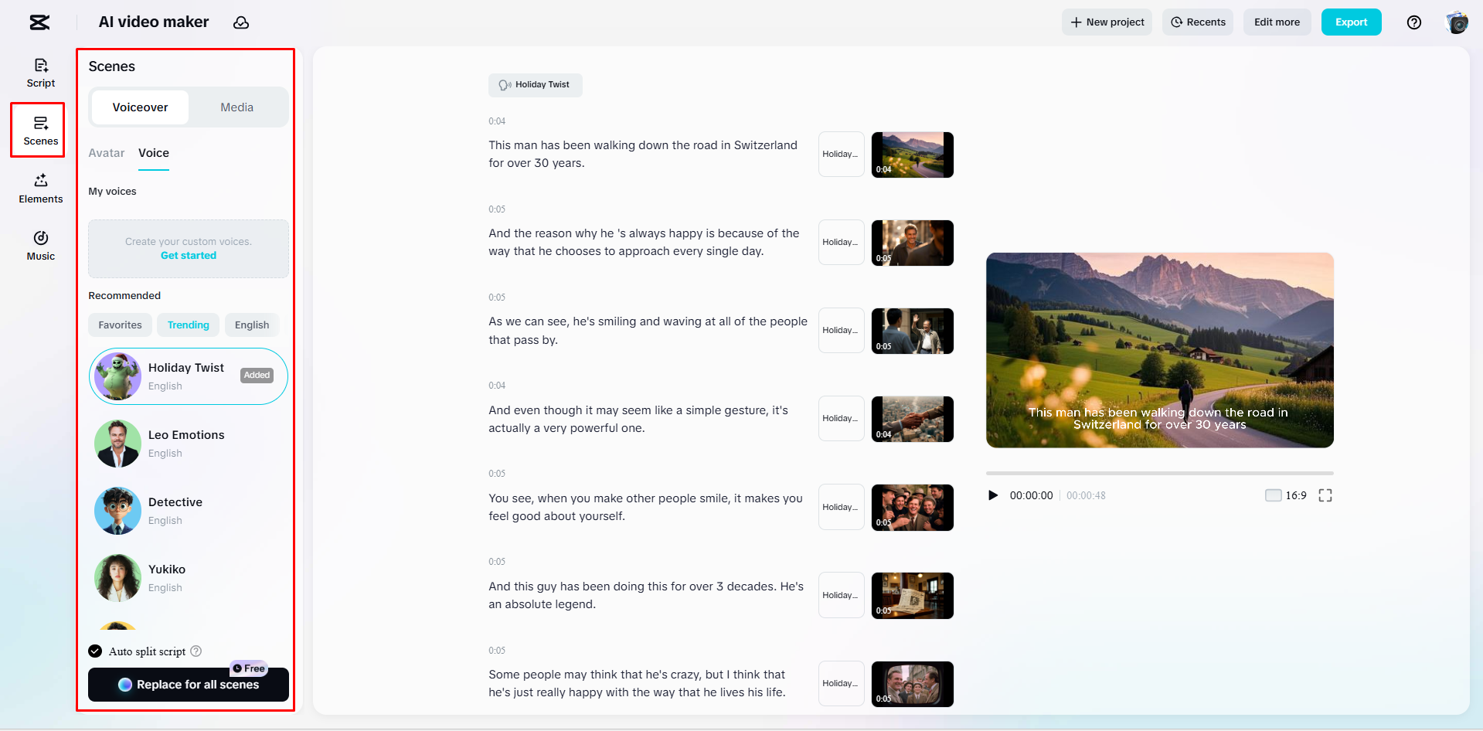Select the handshake scene thumbnail
Screen dimensions: 1483x731
coord(912,419)
